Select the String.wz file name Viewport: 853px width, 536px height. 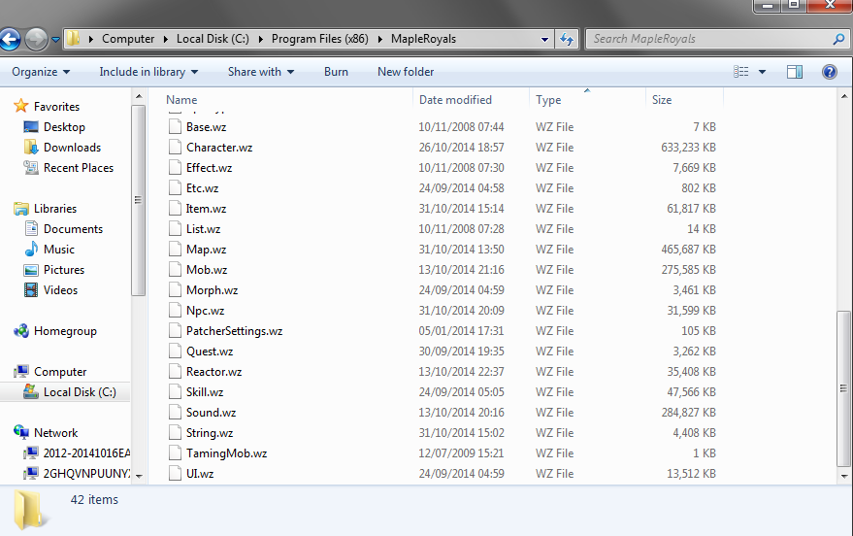[210, 433]
